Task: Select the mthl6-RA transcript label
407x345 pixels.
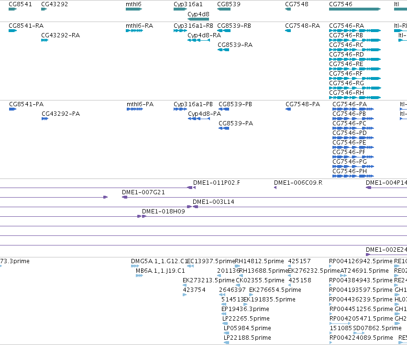Action: (x=139, y=26)
